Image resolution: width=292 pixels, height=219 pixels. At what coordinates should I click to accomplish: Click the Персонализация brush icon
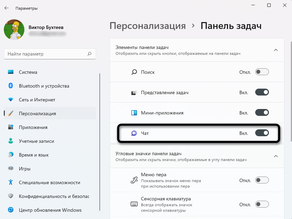[x=11, y=113]
